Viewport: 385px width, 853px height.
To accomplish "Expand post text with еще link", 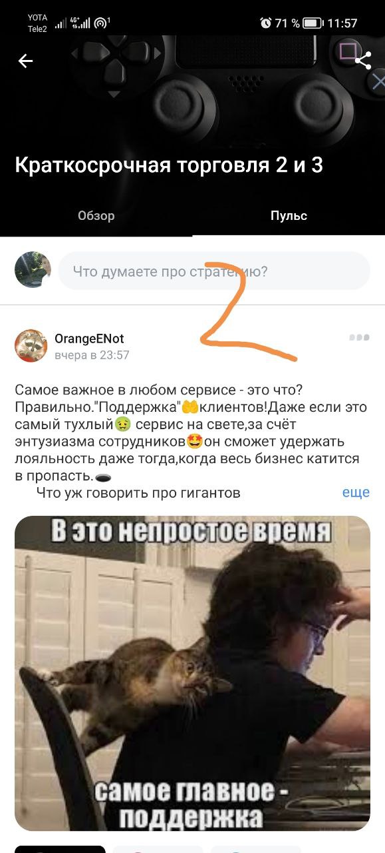I will point(356,492).
